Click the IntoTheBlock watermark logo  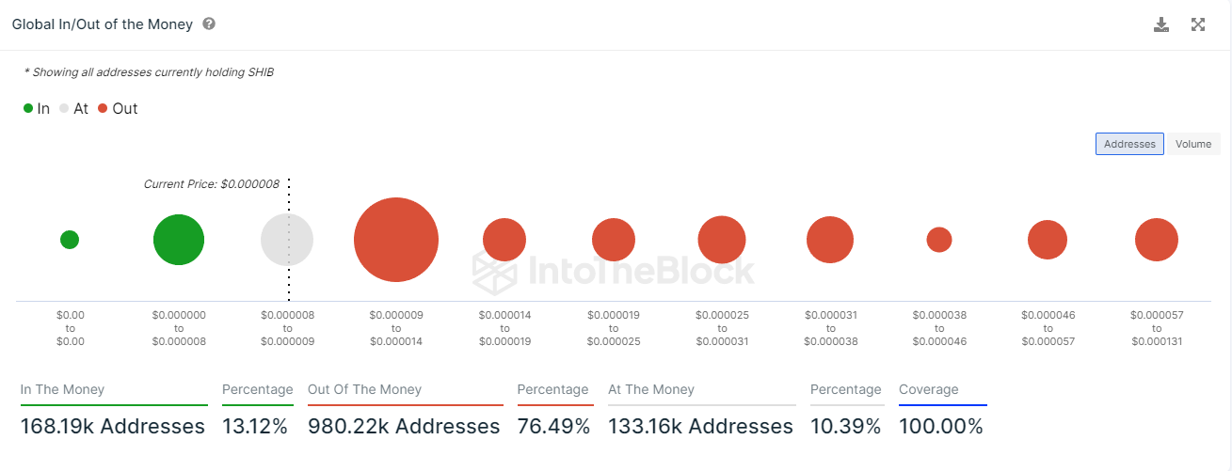613,271
